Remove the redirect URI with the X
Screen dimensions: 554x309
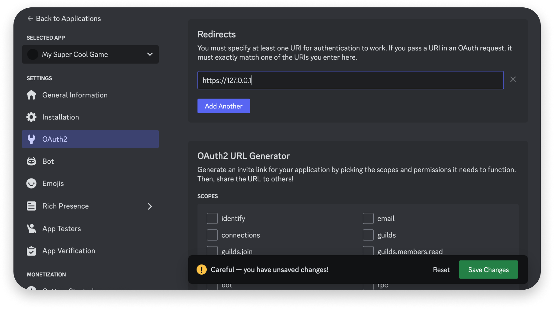(513, 80)
